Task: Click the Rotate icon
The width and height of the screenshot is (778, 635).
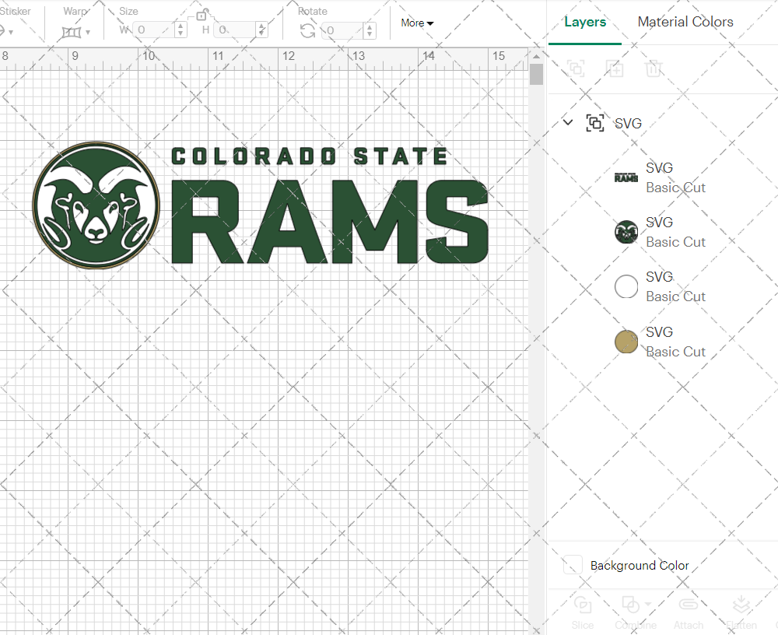Action: [307, 31]
